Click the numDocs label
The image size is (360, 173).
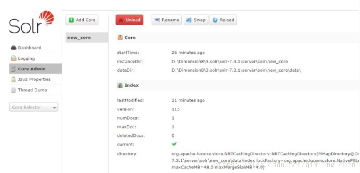pos(128,118)
